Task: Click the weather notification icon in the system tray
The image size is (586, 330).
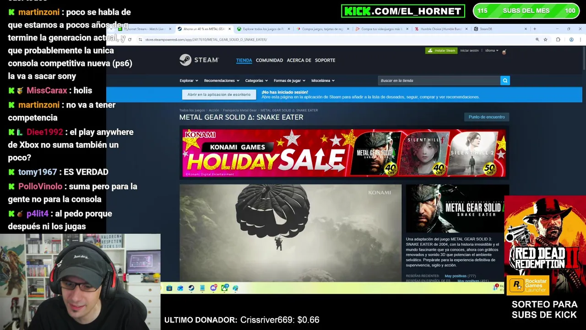Action: [x=496, y=287]
